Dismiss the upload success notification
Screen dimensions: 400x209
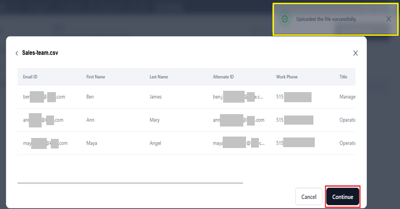(389, 19)
